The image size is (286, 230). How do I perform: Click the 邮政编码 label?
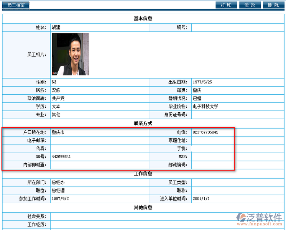coord(178,165)
